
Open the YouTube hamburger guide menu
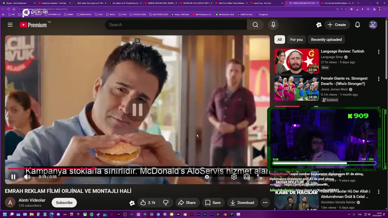pos(10,25)
